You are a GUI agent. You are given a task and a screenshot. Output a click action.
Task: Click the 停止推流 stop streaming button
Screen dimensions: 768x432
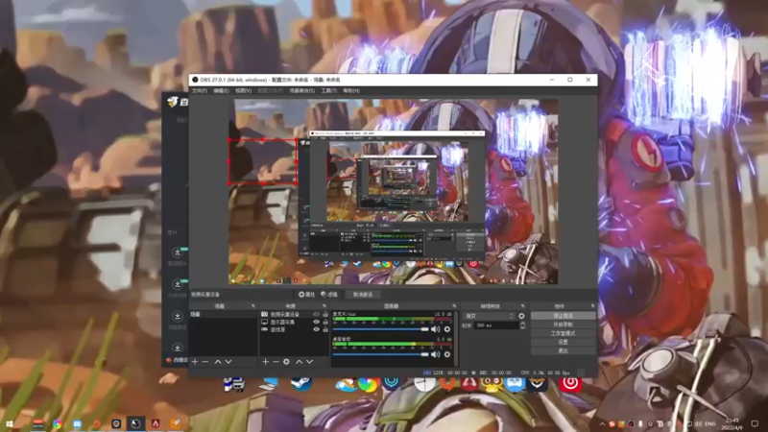point(564,316)
